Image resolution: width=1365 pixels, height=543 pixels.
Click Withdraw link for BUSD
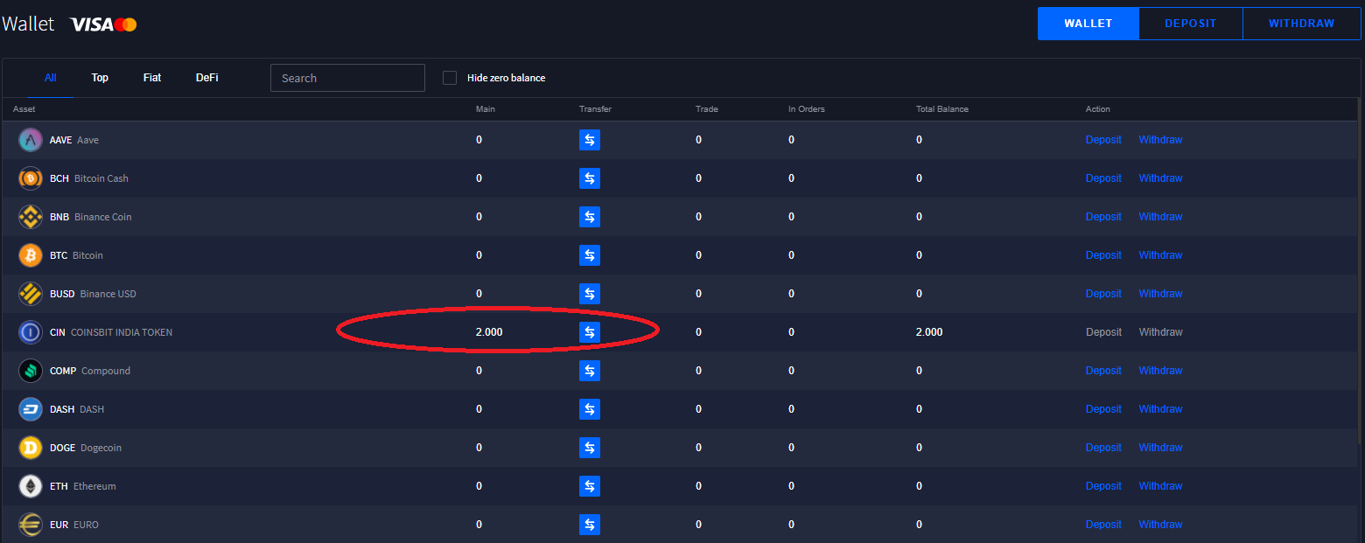[x=1160, y=294]
